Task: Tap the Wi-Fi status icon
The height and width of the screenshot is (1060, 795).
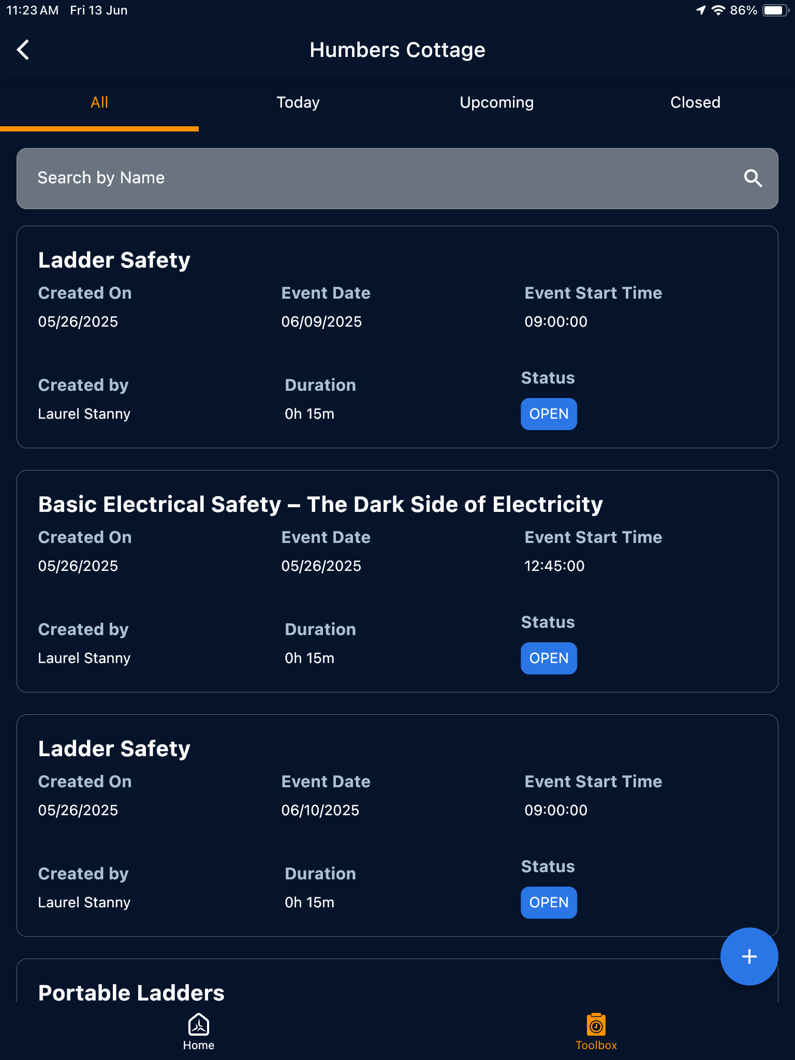Action: [x=718, y=10]
